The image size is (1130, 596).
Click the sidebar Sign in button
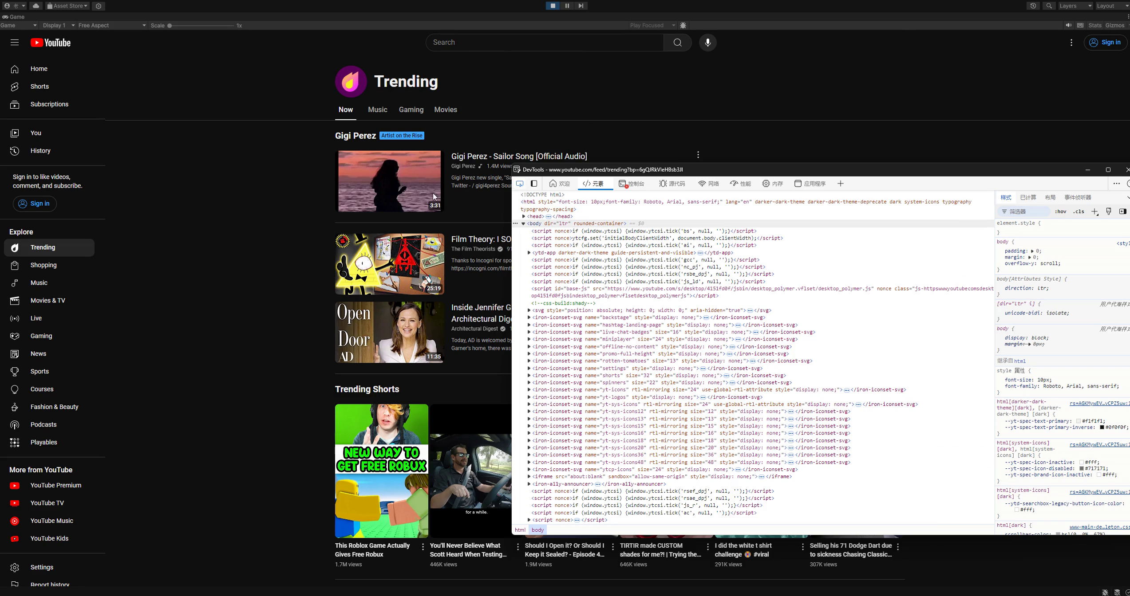(x=35, y=204)
